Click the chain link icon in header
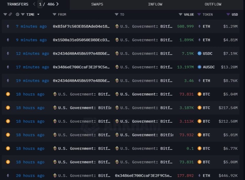 10,14
